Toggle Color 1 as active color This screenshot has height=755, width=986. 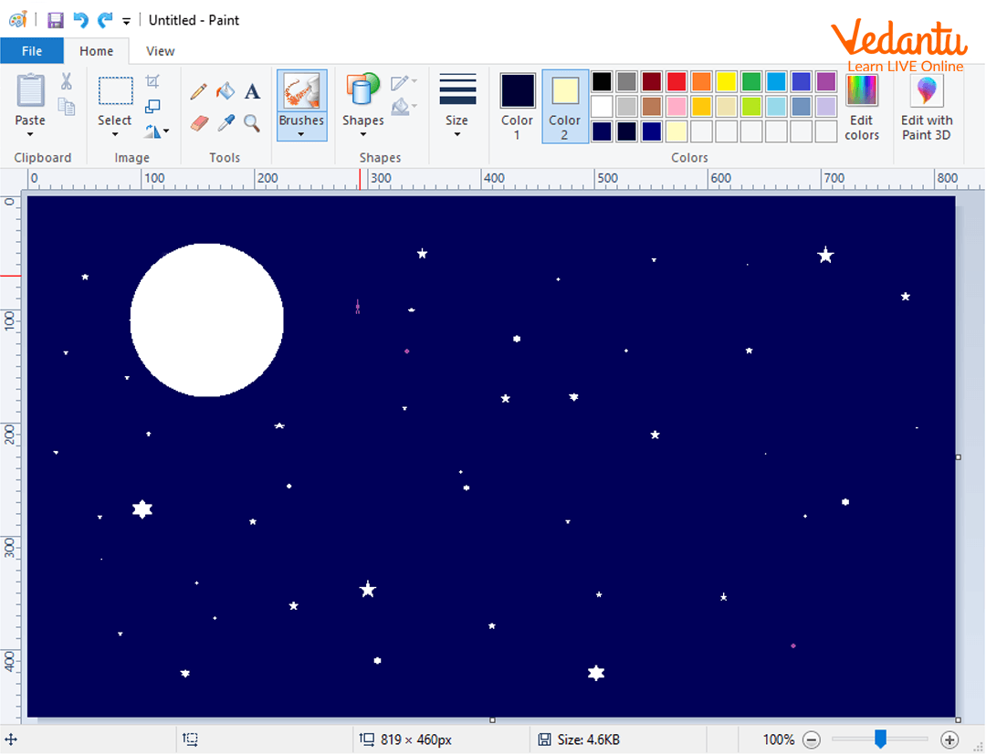click(517, 107)
